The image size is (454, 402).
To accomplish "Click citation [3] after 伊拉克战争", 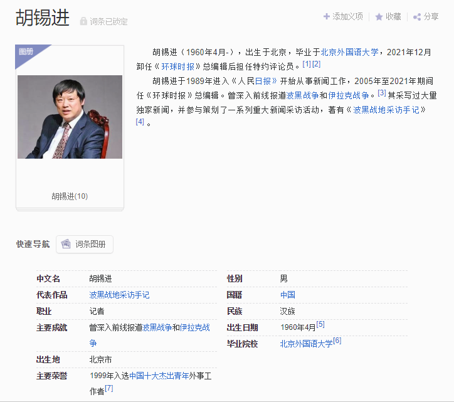I will 382,93.
